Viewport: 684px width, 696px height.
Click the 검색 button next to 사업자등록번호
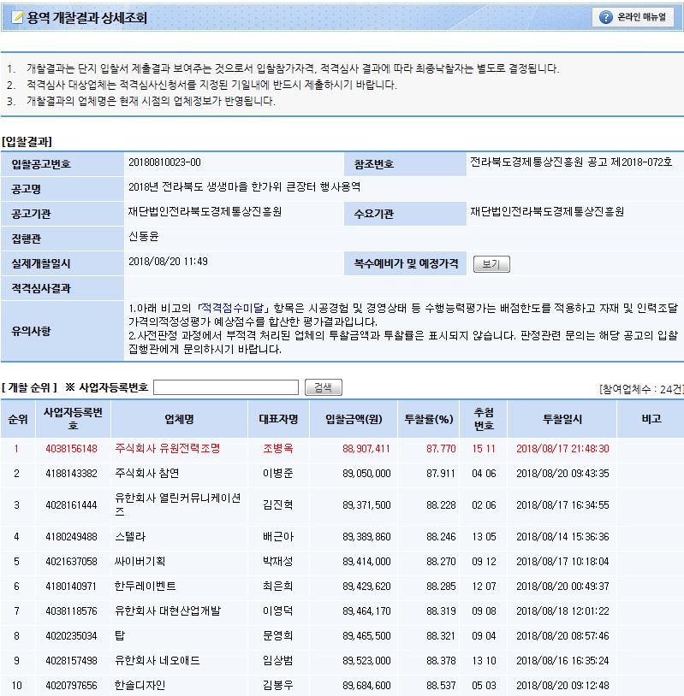pos(323,387)
